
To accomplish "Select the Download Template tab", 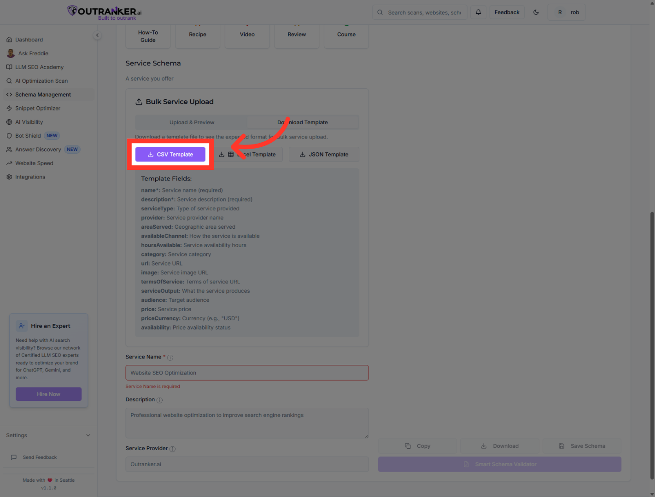I will click(303, 122).
